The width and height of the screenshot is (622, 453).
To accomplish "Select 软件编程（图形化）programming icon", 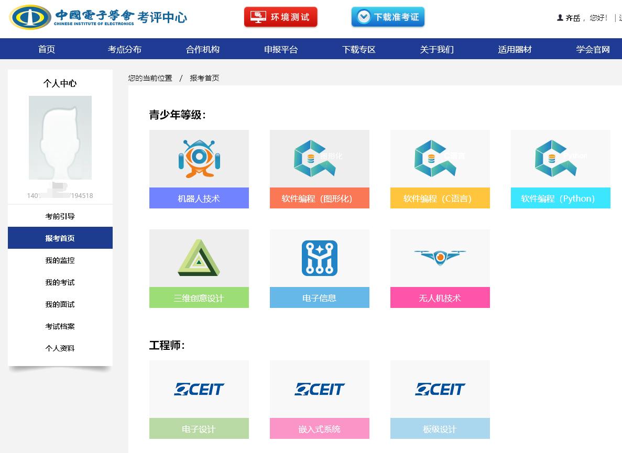I will (x=319, y=158).
